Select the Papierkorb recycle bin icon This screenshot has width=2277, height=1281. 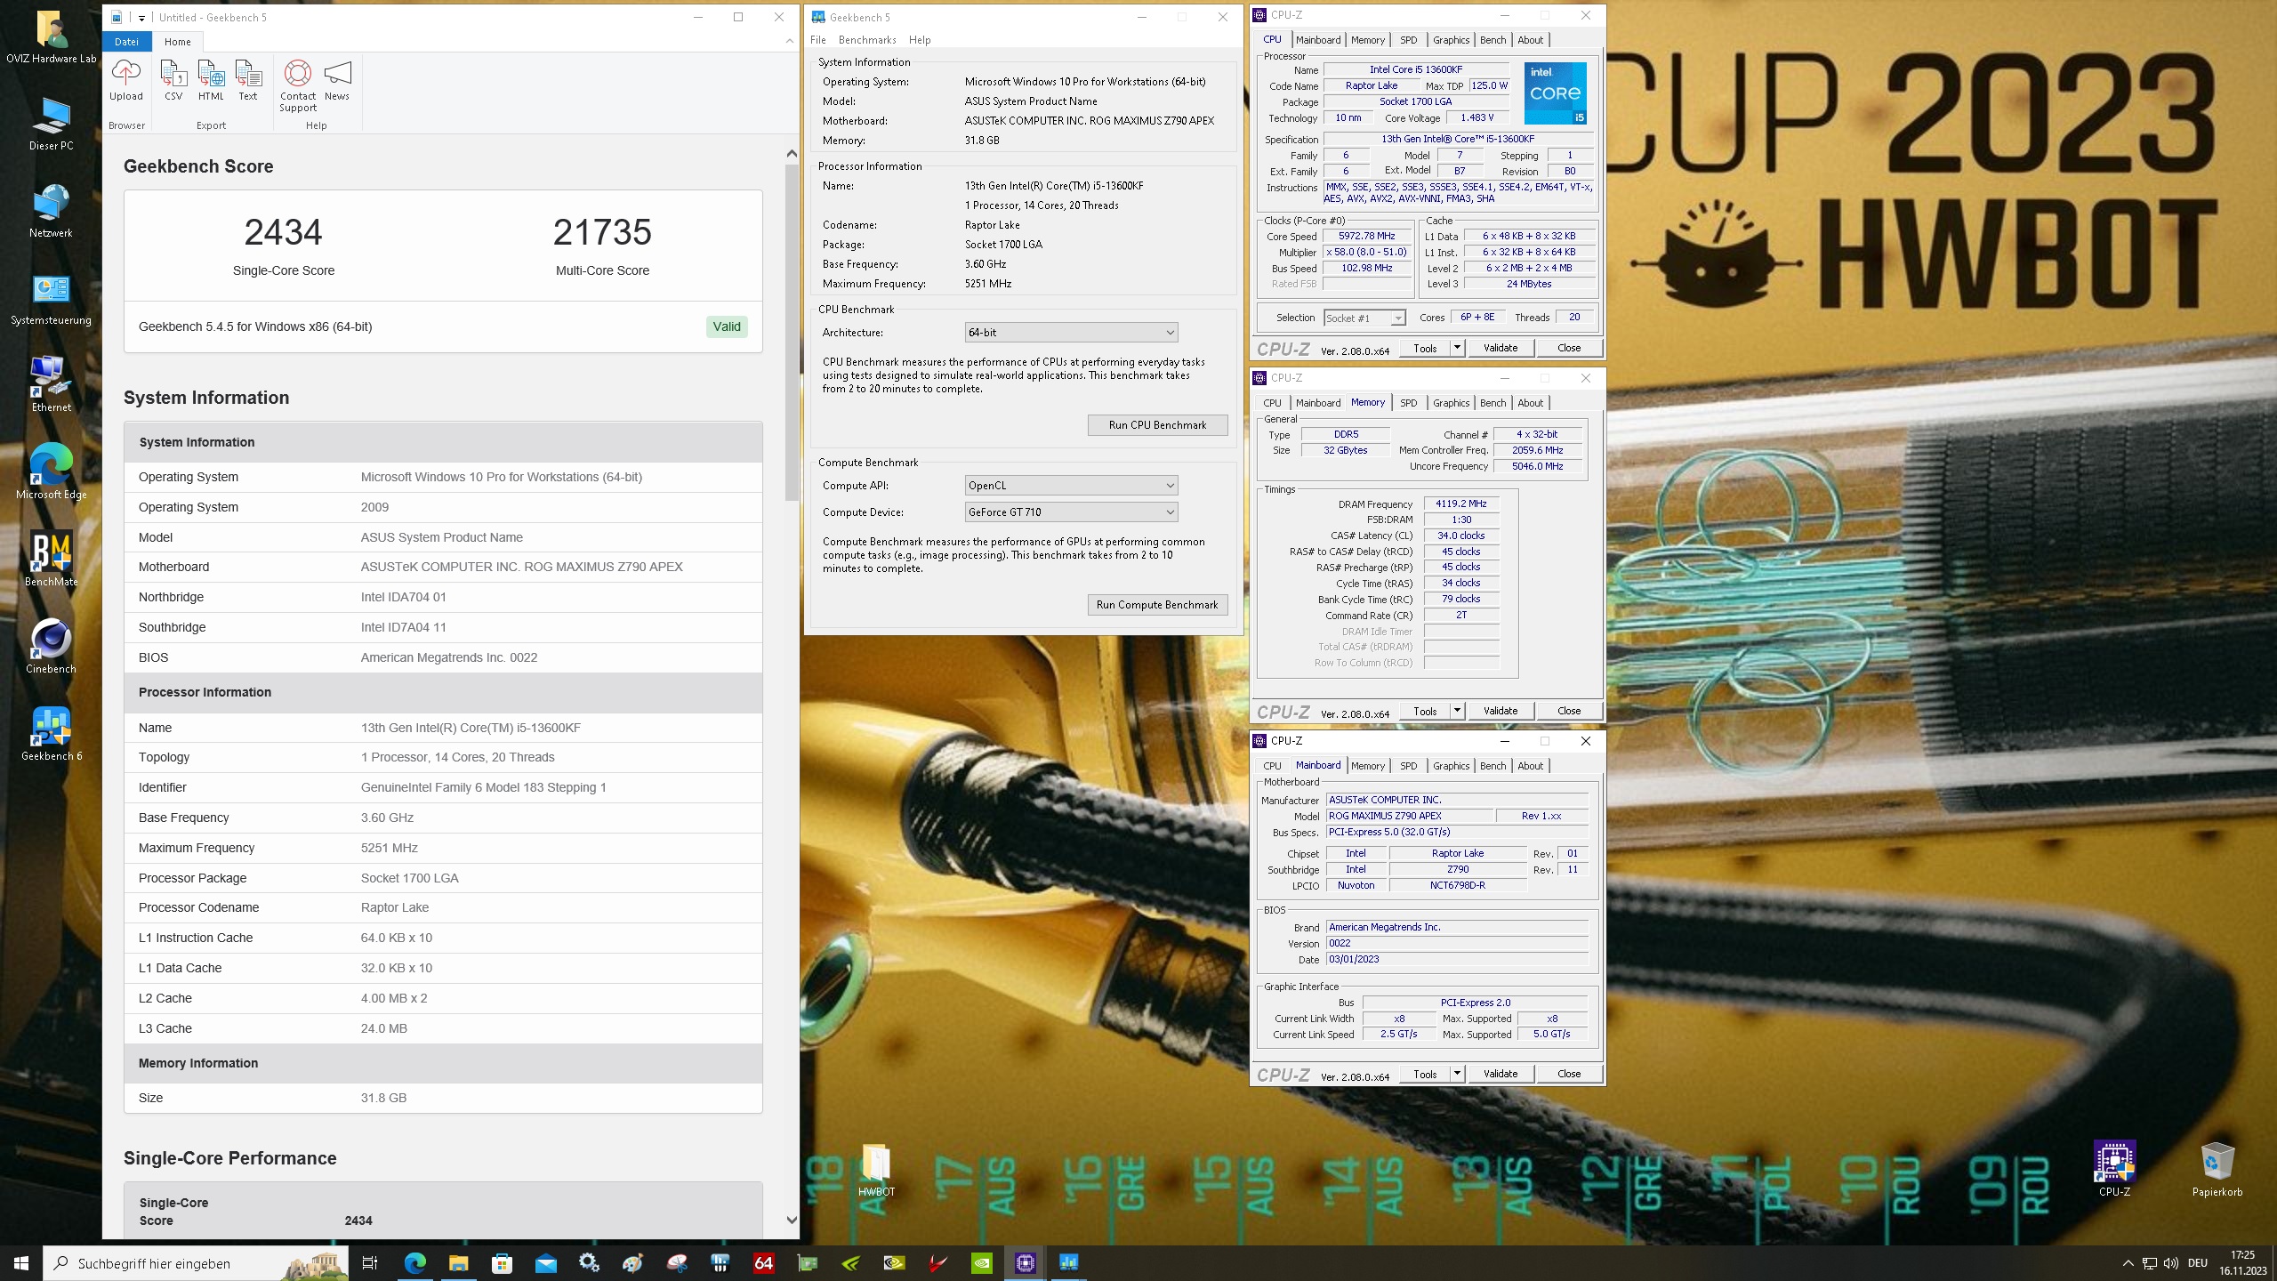[2217, 1170]
